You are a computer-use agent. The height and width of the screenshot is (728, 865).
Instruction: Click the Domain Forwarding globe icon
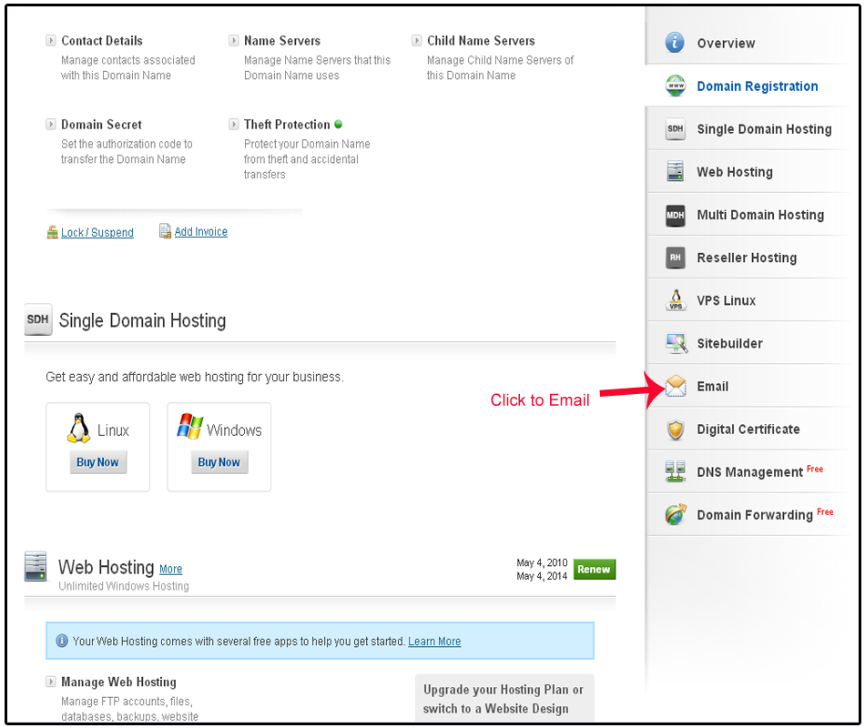point(675,515)
